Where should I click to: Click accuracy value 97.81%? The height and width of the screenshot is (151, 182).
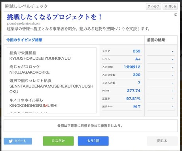pyautogui.click(x=133, y=99)
